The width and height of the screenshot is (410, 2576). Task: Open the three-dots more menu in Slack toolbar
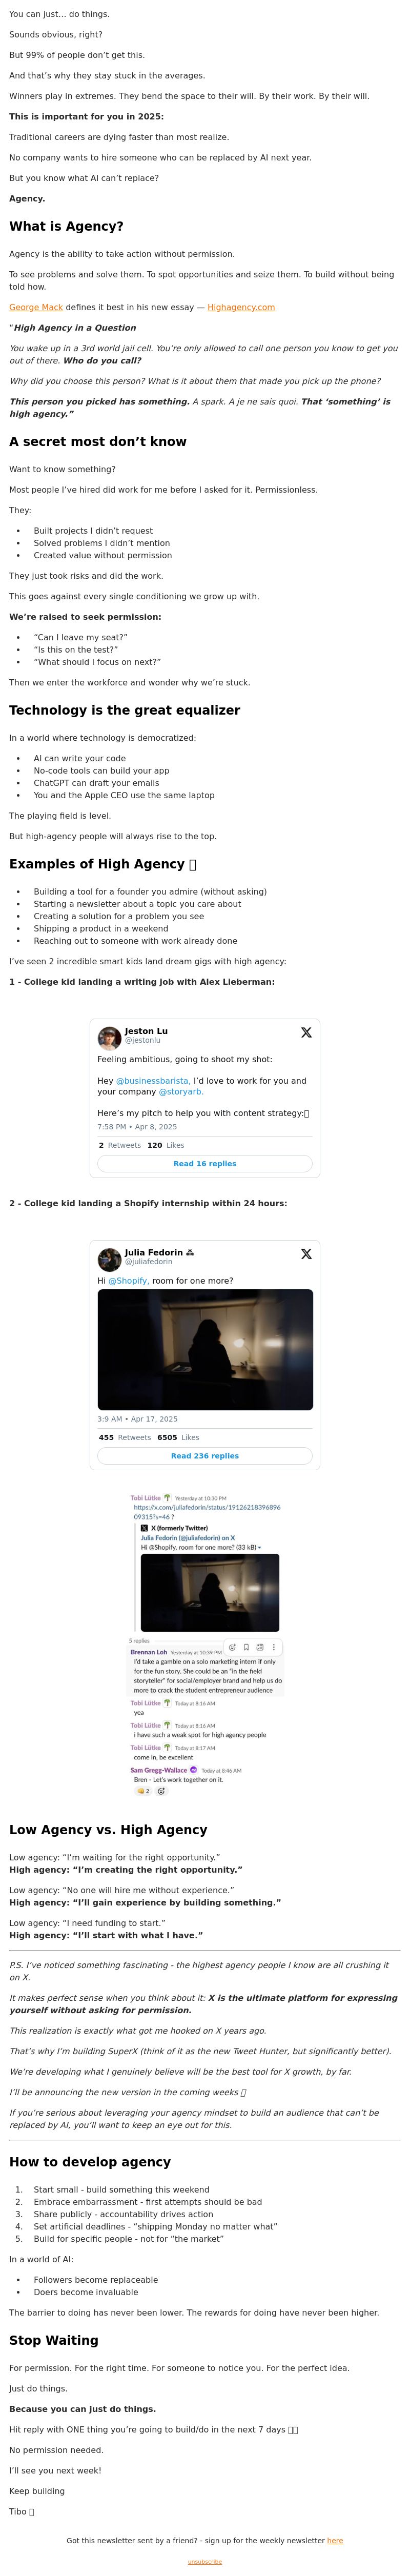[x=274, y=1647]
